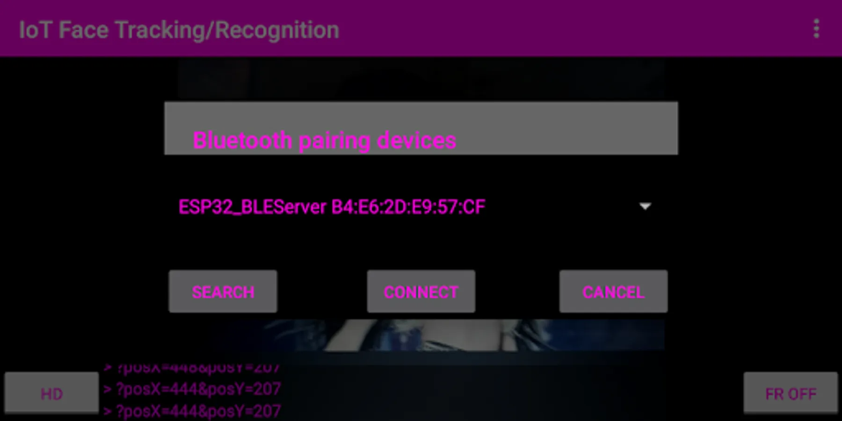Select the partially hidden top log line
Screen dimensions: 842x421
[x=192, y=369]
